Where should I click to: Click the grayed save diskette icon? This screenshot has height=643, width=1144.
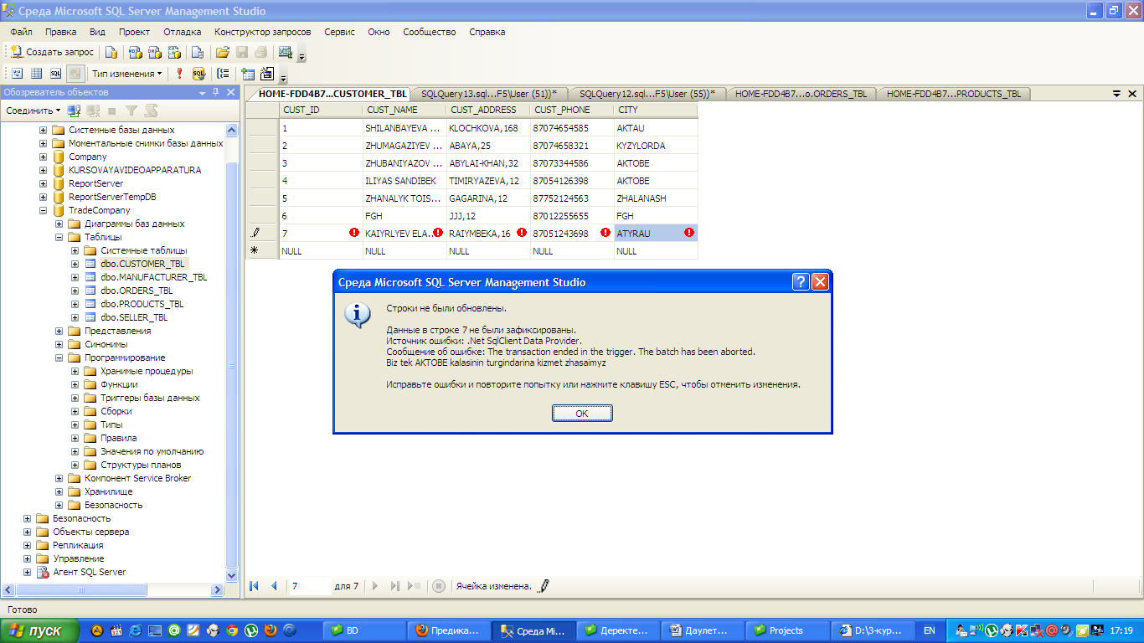tap(242, 52)
